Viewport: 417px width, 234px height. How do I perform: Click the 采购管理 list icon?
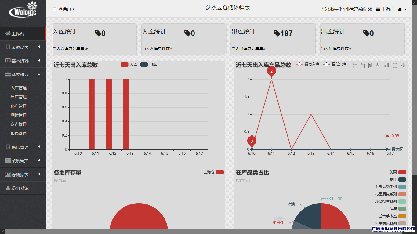[8, 161]
